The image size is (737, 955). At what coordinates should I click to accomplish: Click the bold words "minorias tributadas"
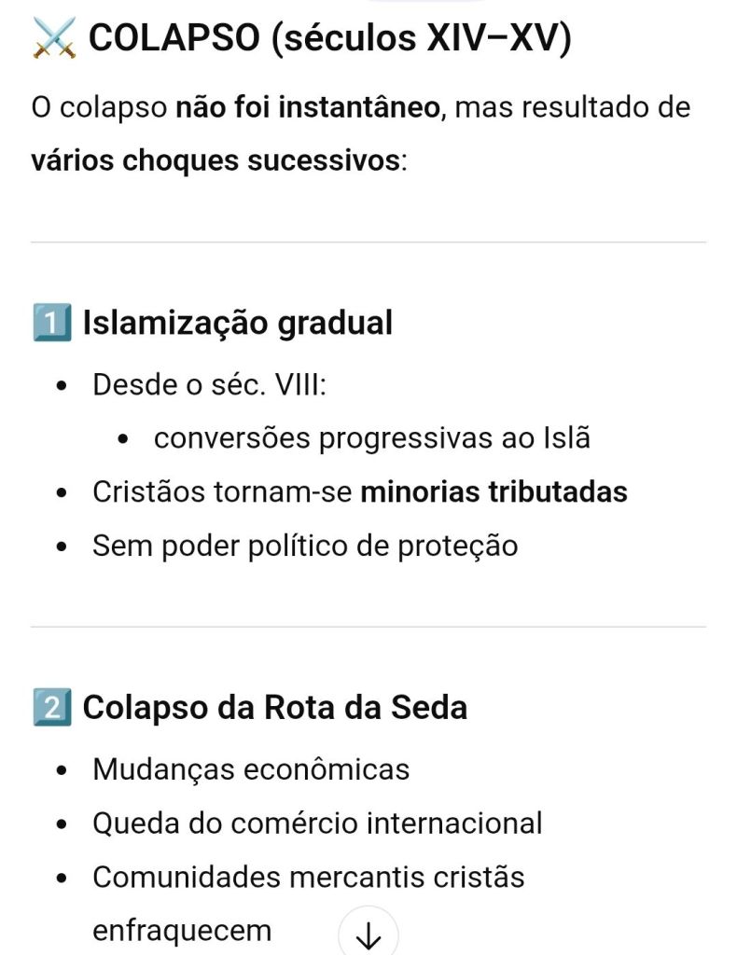(x=494, y=491)
